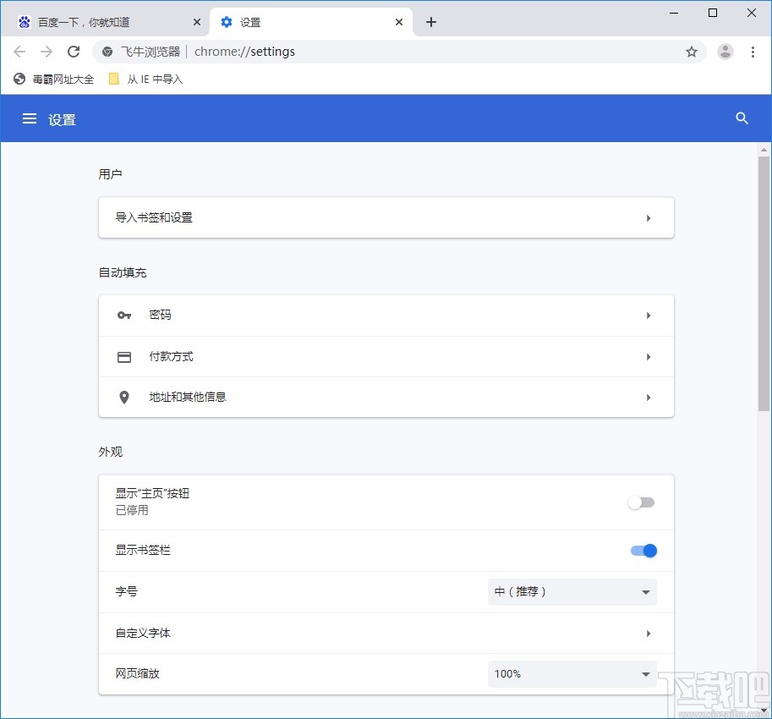Switch to the 百度一下，你就知道 tab
772x719 pixels.
[101, 20]
